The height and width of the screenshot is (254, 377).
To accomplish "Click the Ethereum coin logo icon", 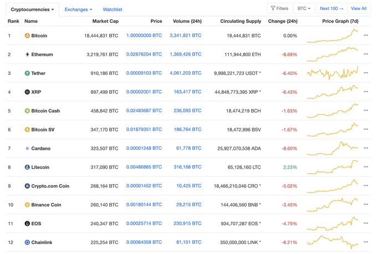I will [x=27, y=54].
